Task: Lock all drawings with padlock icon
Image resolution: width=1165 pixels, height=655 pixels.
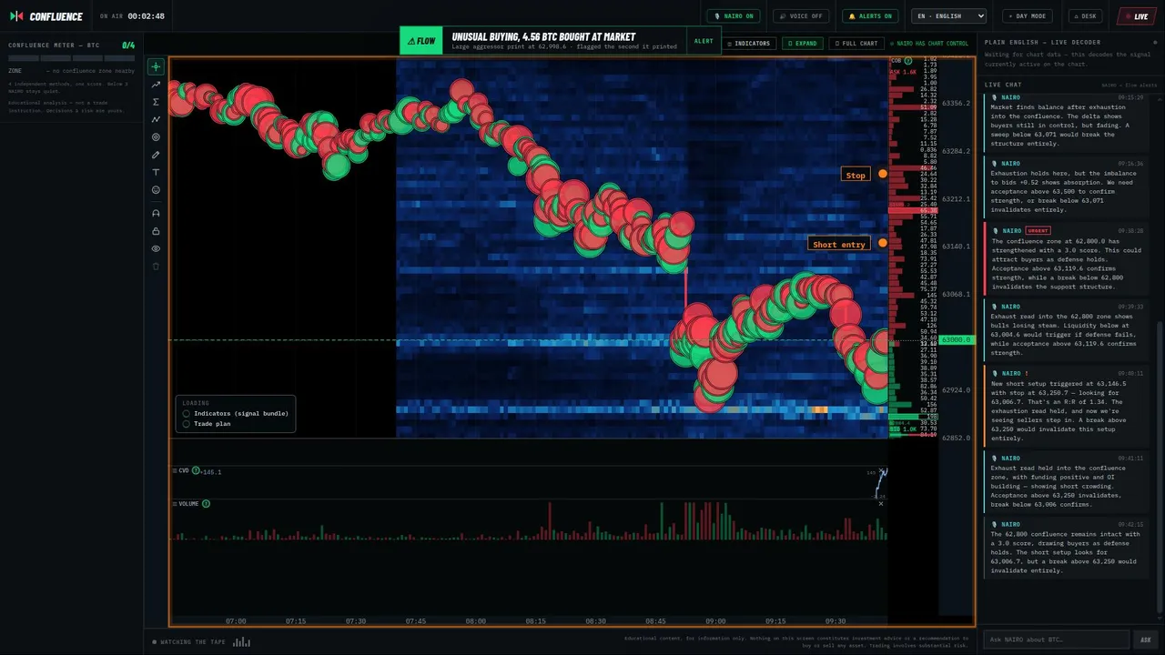Action: click(156, 231)
